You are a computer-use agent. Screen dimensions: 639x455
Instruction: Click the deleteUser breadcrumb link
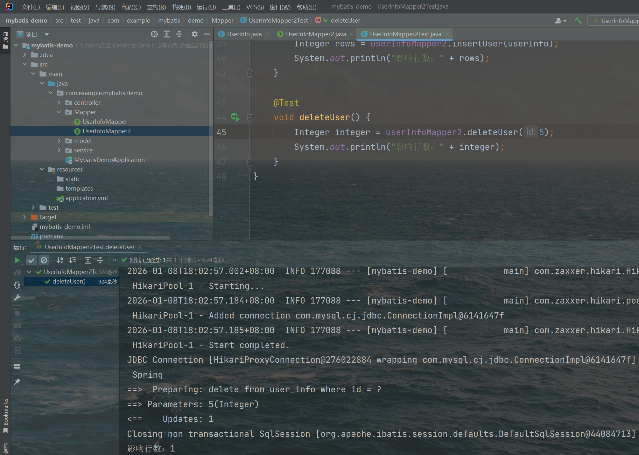point(345,20)
